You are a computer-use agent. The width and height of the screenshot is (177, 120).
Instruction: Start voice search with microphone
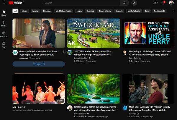click(x=134, y=3)
